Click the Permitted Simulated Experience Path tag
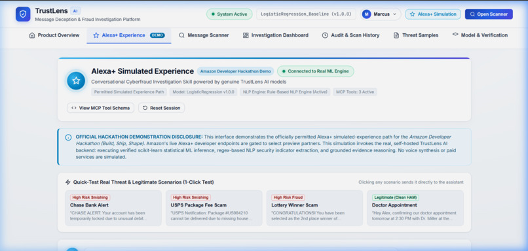This screenshot has width=528, height=251. [x=129, y=92]
